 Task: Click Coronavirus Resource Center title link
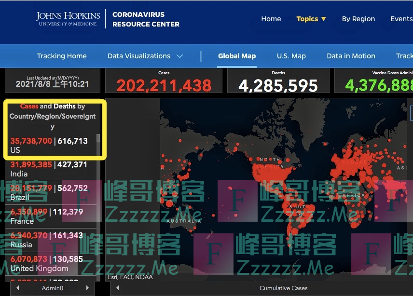(x=146, y=19)
